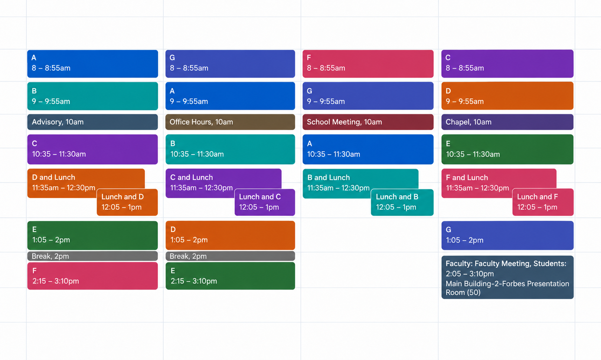This screenshot has width=601, height=360.
Task: Open the D 1:05 – 2pm event
Action: point(230,235)
